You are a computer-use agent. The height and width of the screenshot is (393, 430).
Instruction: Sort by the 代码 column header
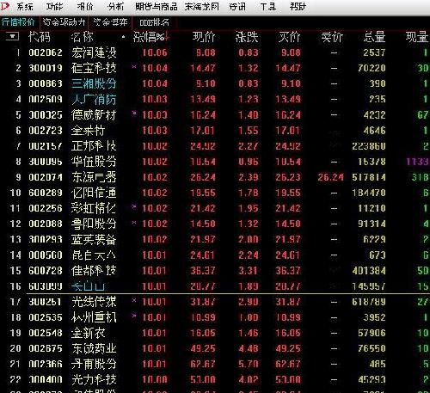pyautogui.click(x=40, y=37)
